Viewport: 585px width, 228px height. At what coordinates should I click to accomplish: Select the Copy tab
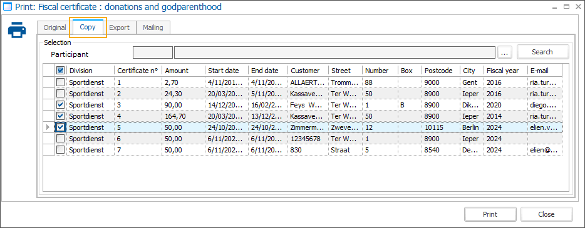click(88, 27)
